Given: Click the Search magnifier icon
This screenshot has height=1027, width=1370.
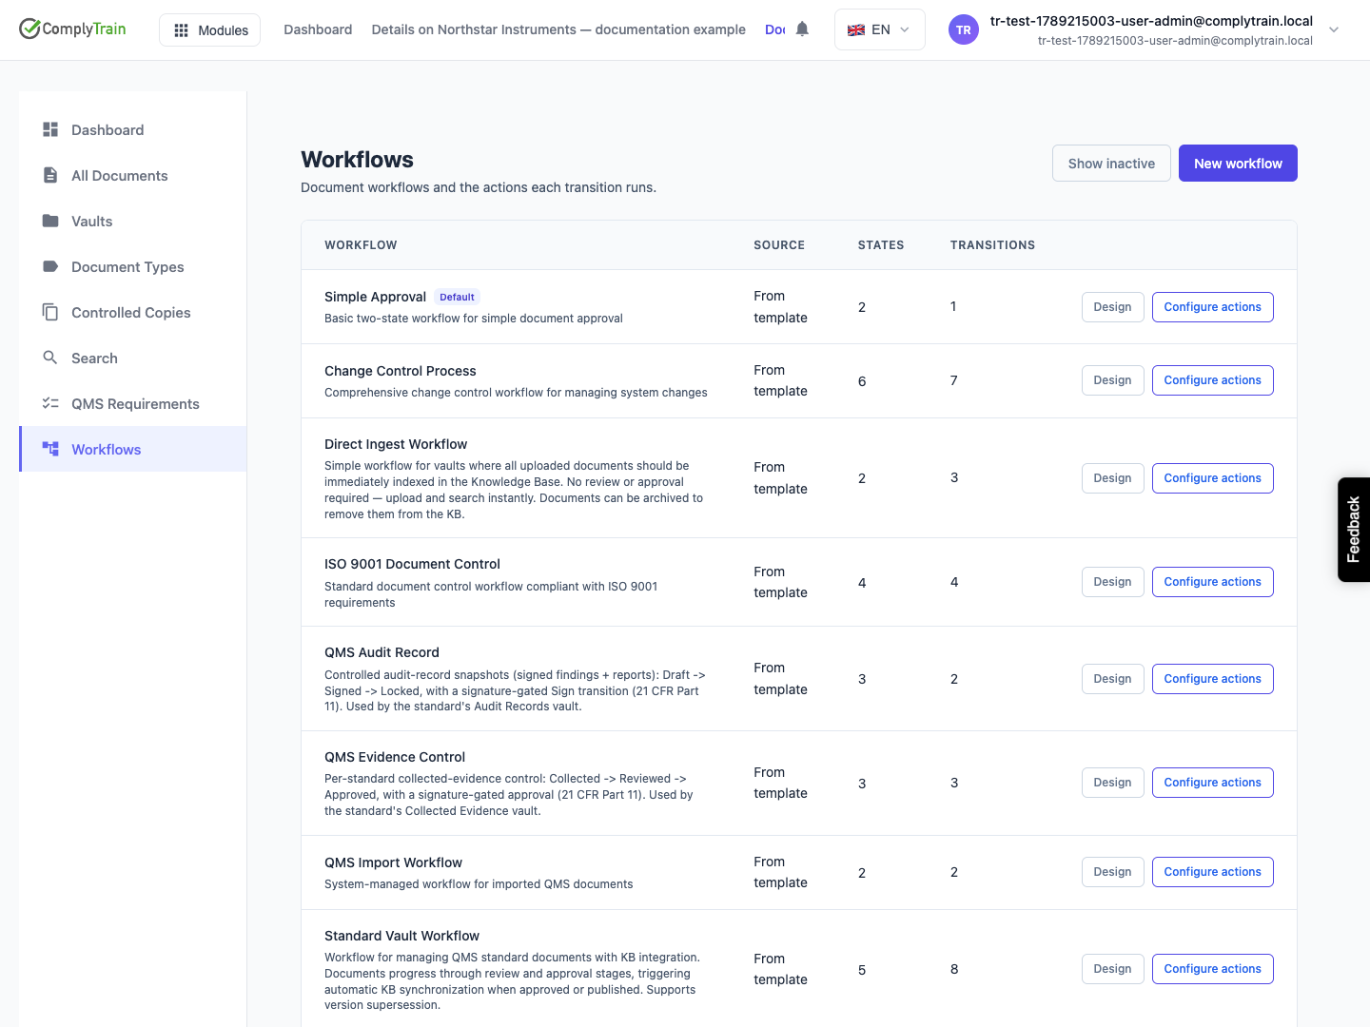Looking at the screenshot, I should pyautogui.click(x=50, y=358).
